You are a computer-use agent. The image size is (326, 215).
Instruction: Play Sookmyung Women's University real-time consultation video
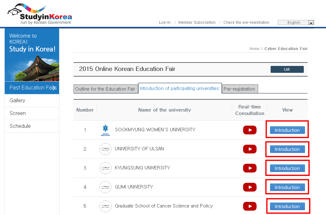point(250,130)
